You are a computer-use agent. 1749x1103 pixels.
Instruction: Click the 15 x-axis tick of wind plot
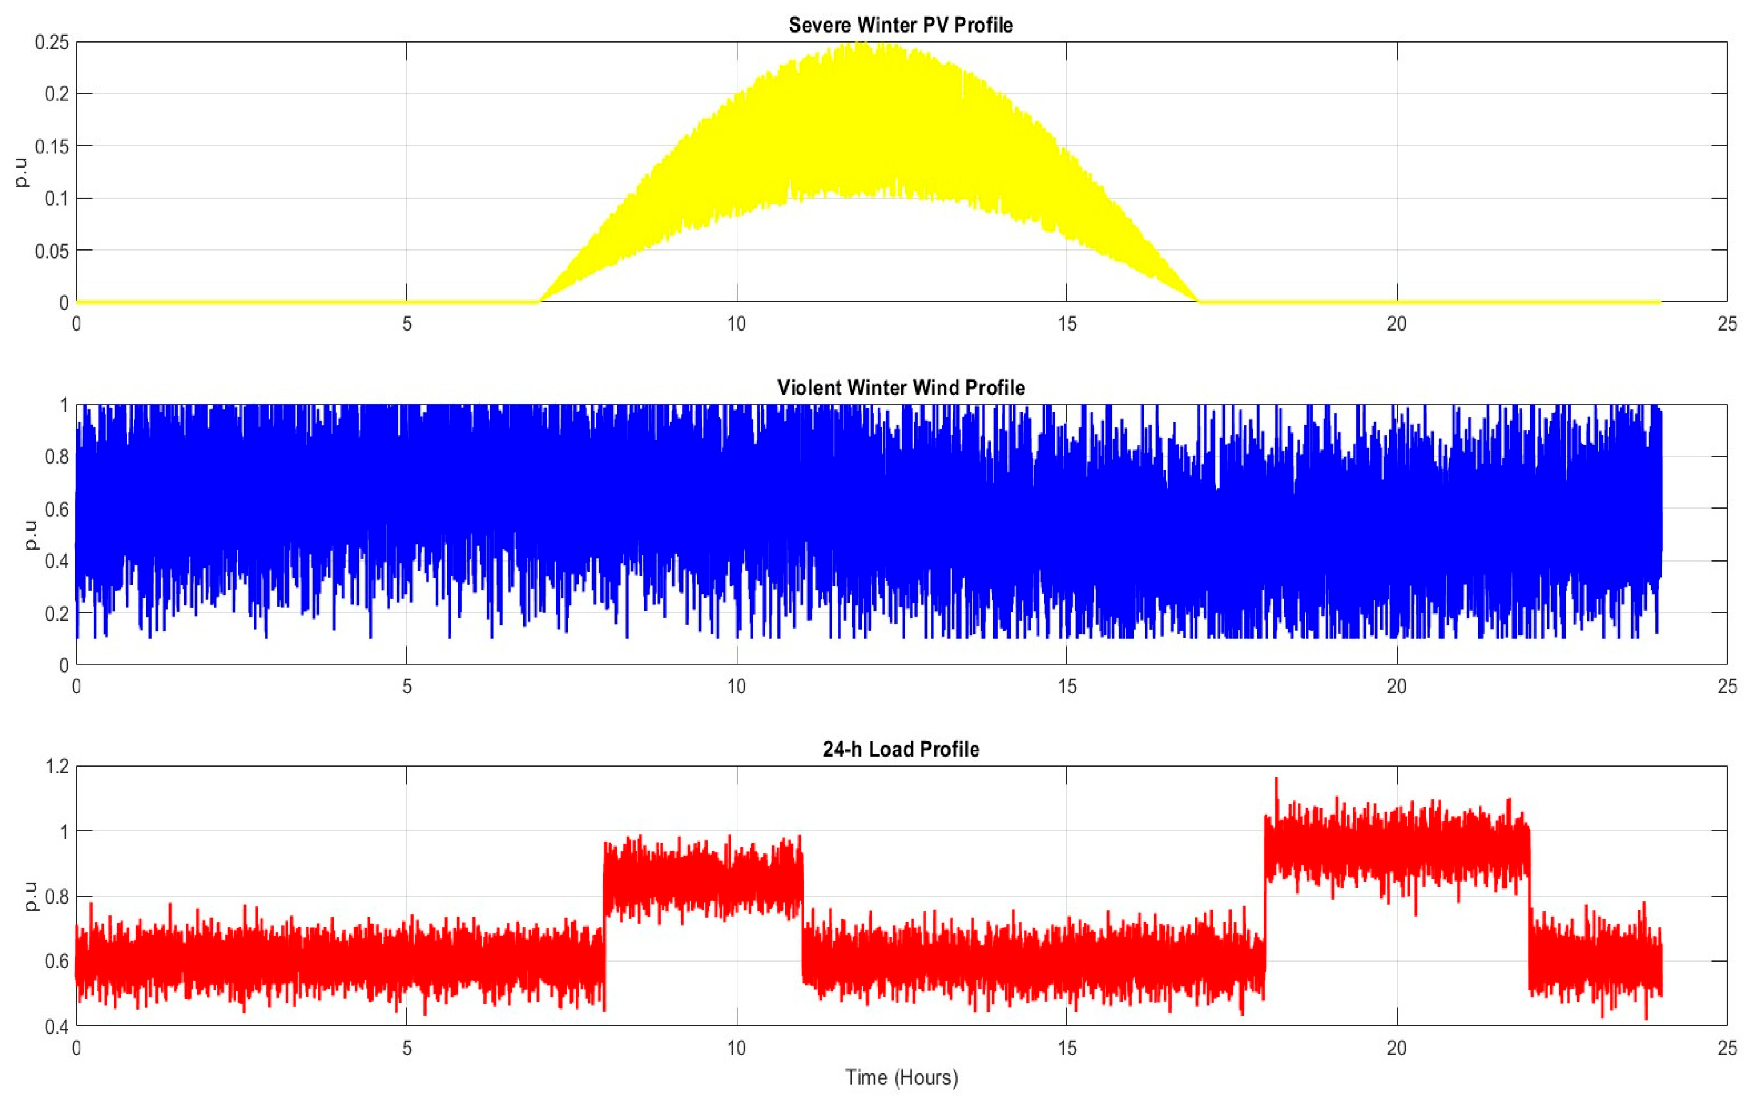(1067, 686)
